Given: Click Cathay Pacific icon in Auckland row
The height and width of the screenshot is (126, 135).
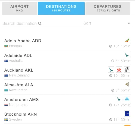Looking at the screenshot, I should [111, 70].
